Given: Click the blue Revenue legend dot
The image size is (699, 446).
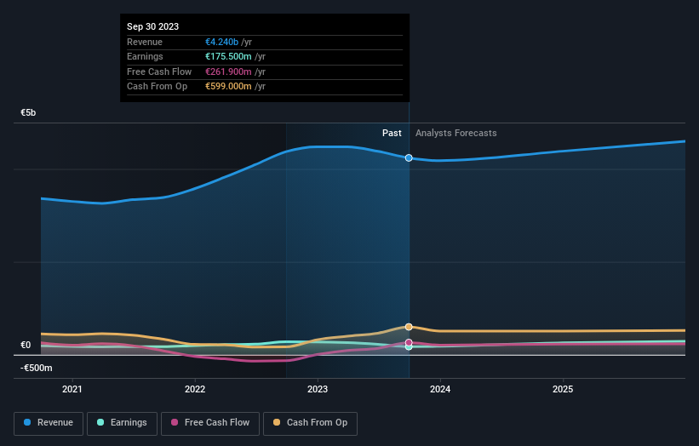Looking at the screenshot, I should point(27,422).
